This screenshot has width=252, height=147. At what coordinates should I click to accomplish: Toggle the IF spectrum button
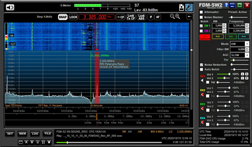(151, 17)
